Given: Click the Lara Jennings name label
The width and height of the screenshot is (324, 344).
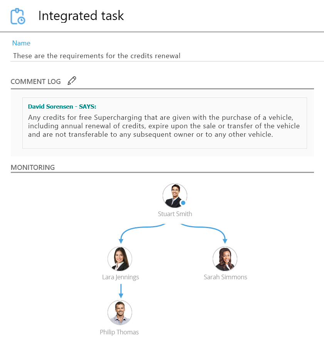Looking at the screenshot, I should pos(121,277).
